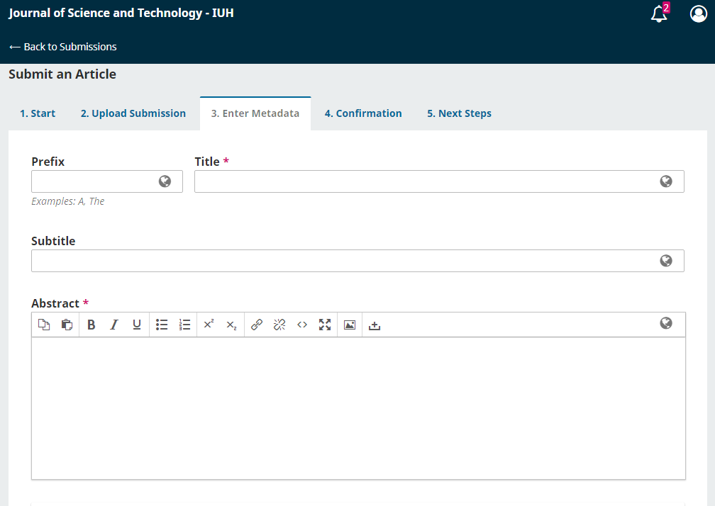The width and height of the screenshot is (715, 506).
Task: Apply superscript formatting
Action: [x=209, y=325]
